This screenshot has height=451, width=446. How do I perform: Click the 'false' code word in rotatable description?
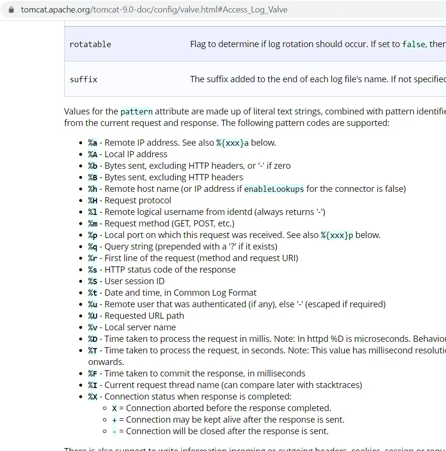pyautogui.click(x=413, y=44)
